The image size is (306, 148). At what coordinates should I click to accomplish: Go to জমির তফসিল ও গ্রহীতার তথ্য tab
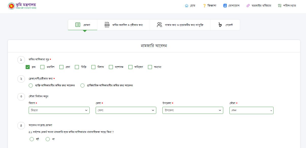click(124, 25)
